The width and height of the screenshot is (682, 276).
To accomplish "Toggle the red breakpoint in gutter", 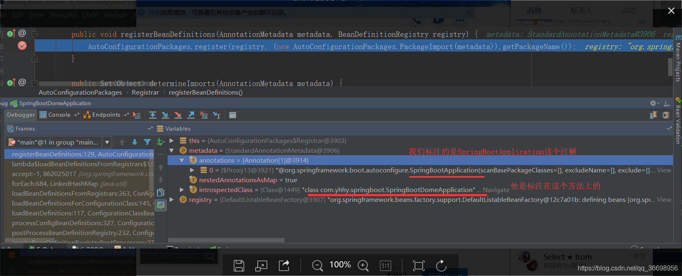I will (22, 45).
